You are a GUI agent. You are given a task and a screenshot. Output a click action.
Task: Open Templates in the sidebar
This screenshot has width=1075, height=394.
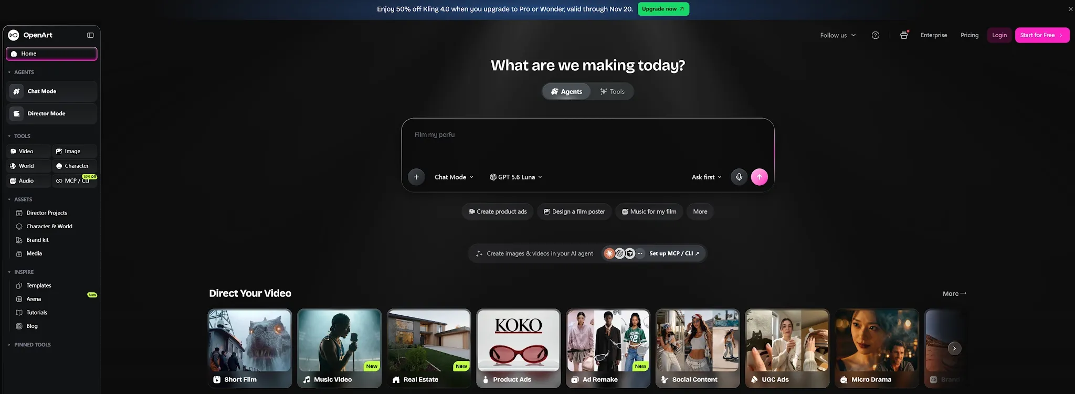[x=39, y=285]
